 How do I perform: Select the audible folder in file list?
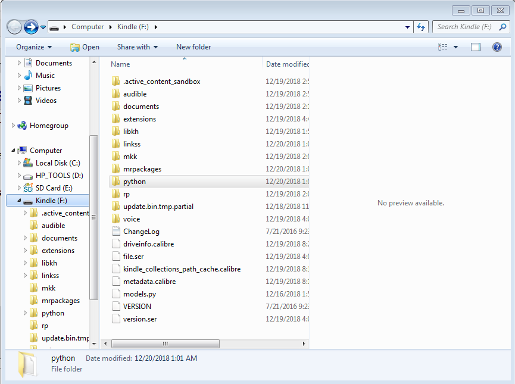(135, 94)
